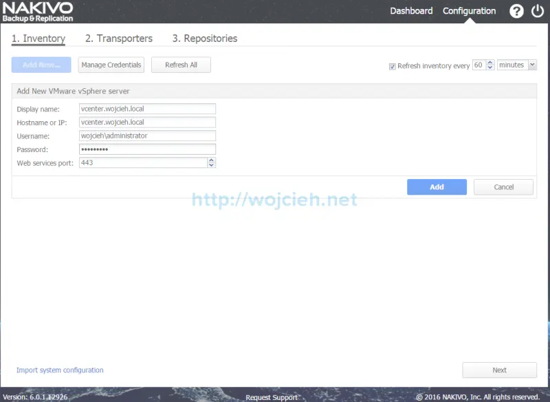Decrease the refresh interval value
Screen dimensions: 550x402
click(490, 67)
